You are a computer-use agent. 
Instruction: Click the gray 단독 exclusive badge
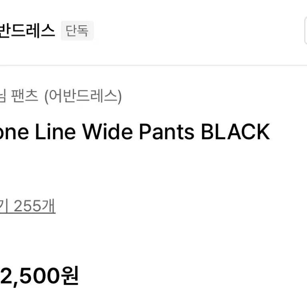[77, 31]
